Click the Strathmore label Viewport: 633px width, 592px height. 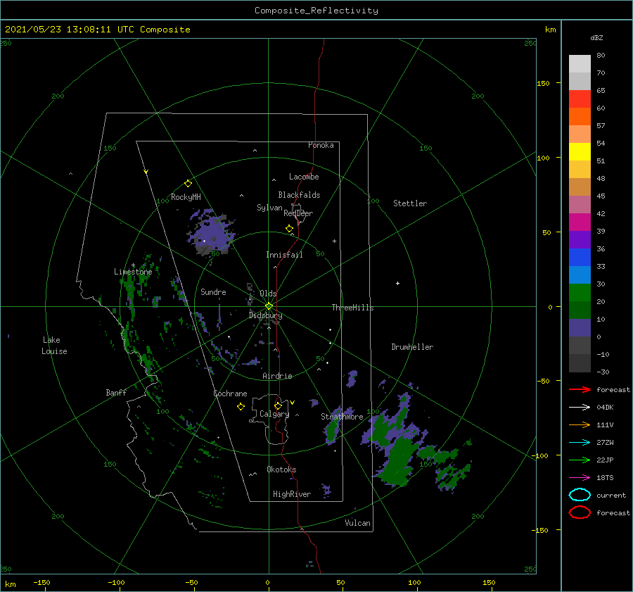point(342,417)
